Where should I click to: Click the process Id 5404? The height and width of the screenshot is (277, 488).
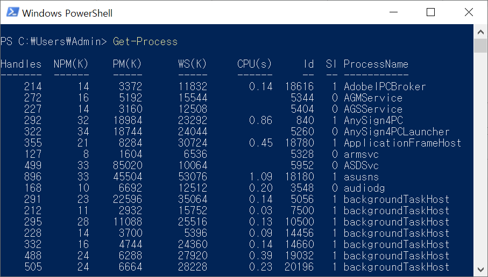[302, 110]
